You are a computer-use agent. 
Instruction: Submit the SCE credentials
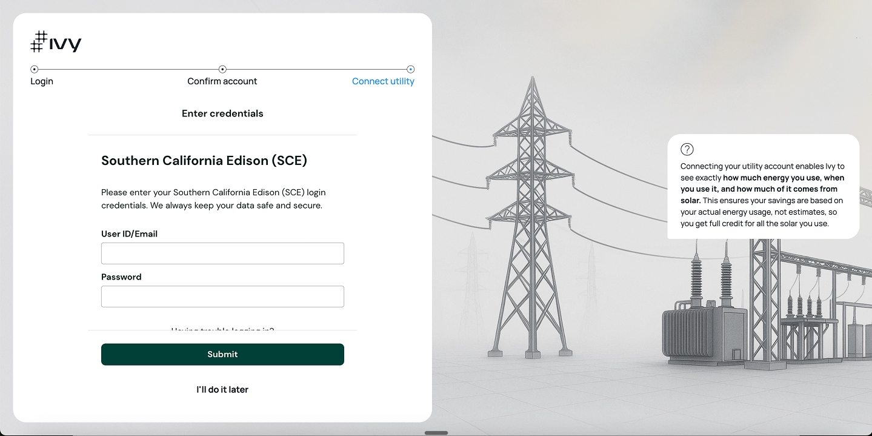pos(222,354)
